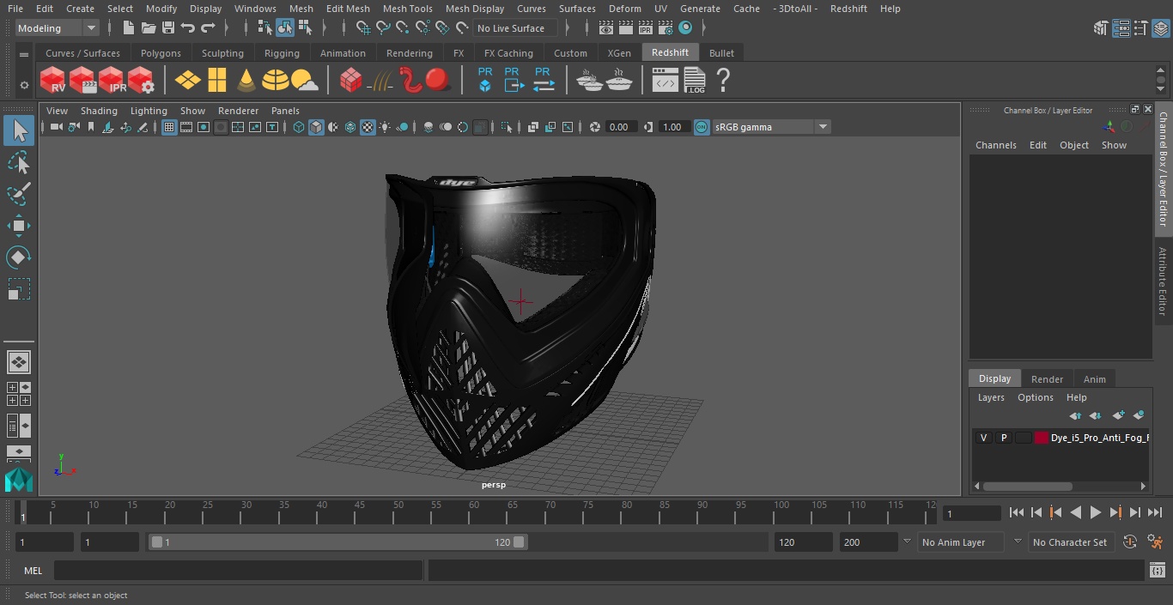Create Redshift physical light icon

[x=187, y=81]
